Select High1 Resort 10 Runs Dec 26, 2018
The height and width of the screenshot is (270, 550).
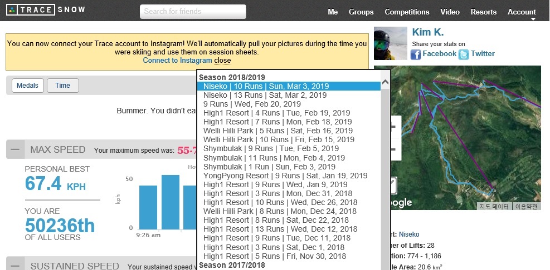(x=289, y=202)
